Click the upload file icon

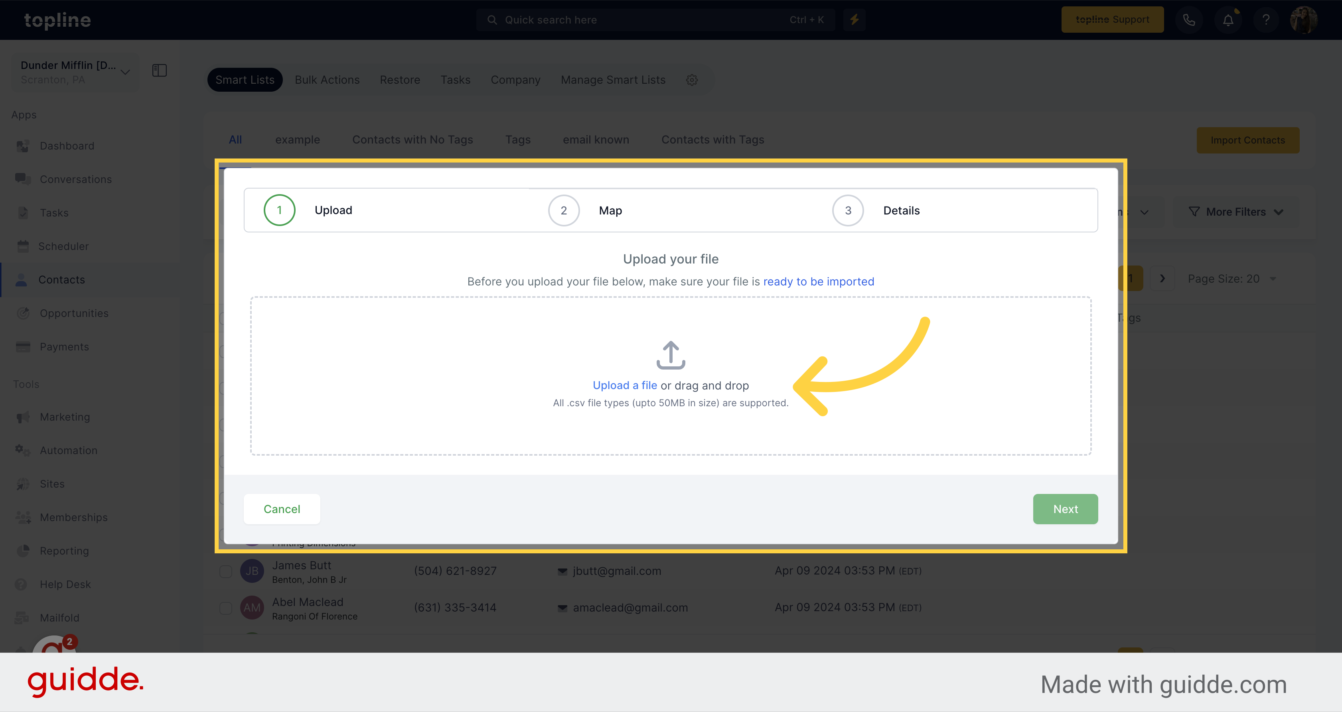pyautogui.click(x=670, y=355)
